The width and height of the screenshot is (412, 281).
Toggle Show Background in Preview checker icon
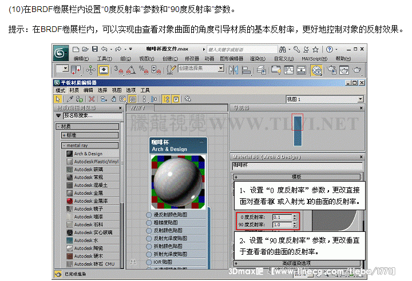133,99
